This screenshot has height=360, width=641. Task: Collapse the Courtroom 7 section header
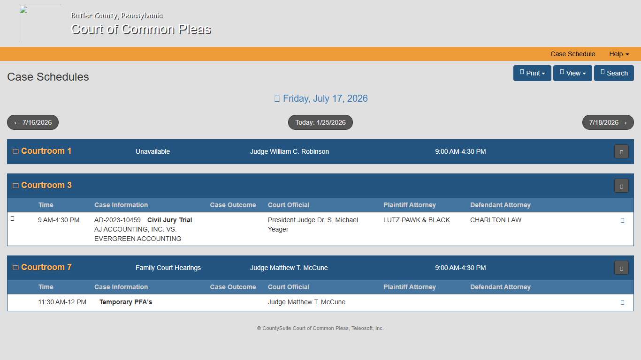point(621,268)
